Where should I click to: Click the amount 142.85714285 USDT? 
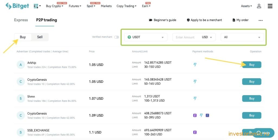point(158,63)
